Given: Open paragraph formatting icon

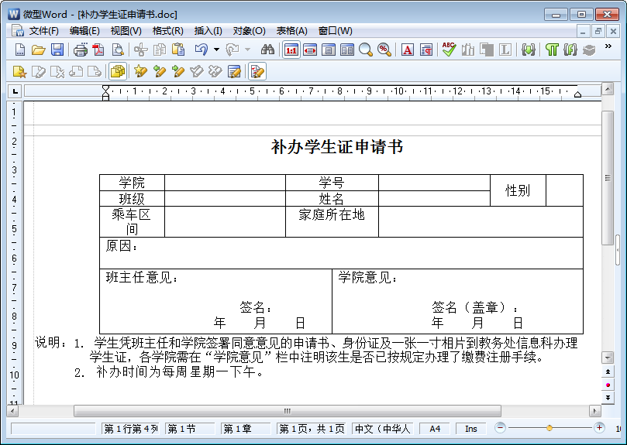Looking at the screenshot, I should (426, 50).
